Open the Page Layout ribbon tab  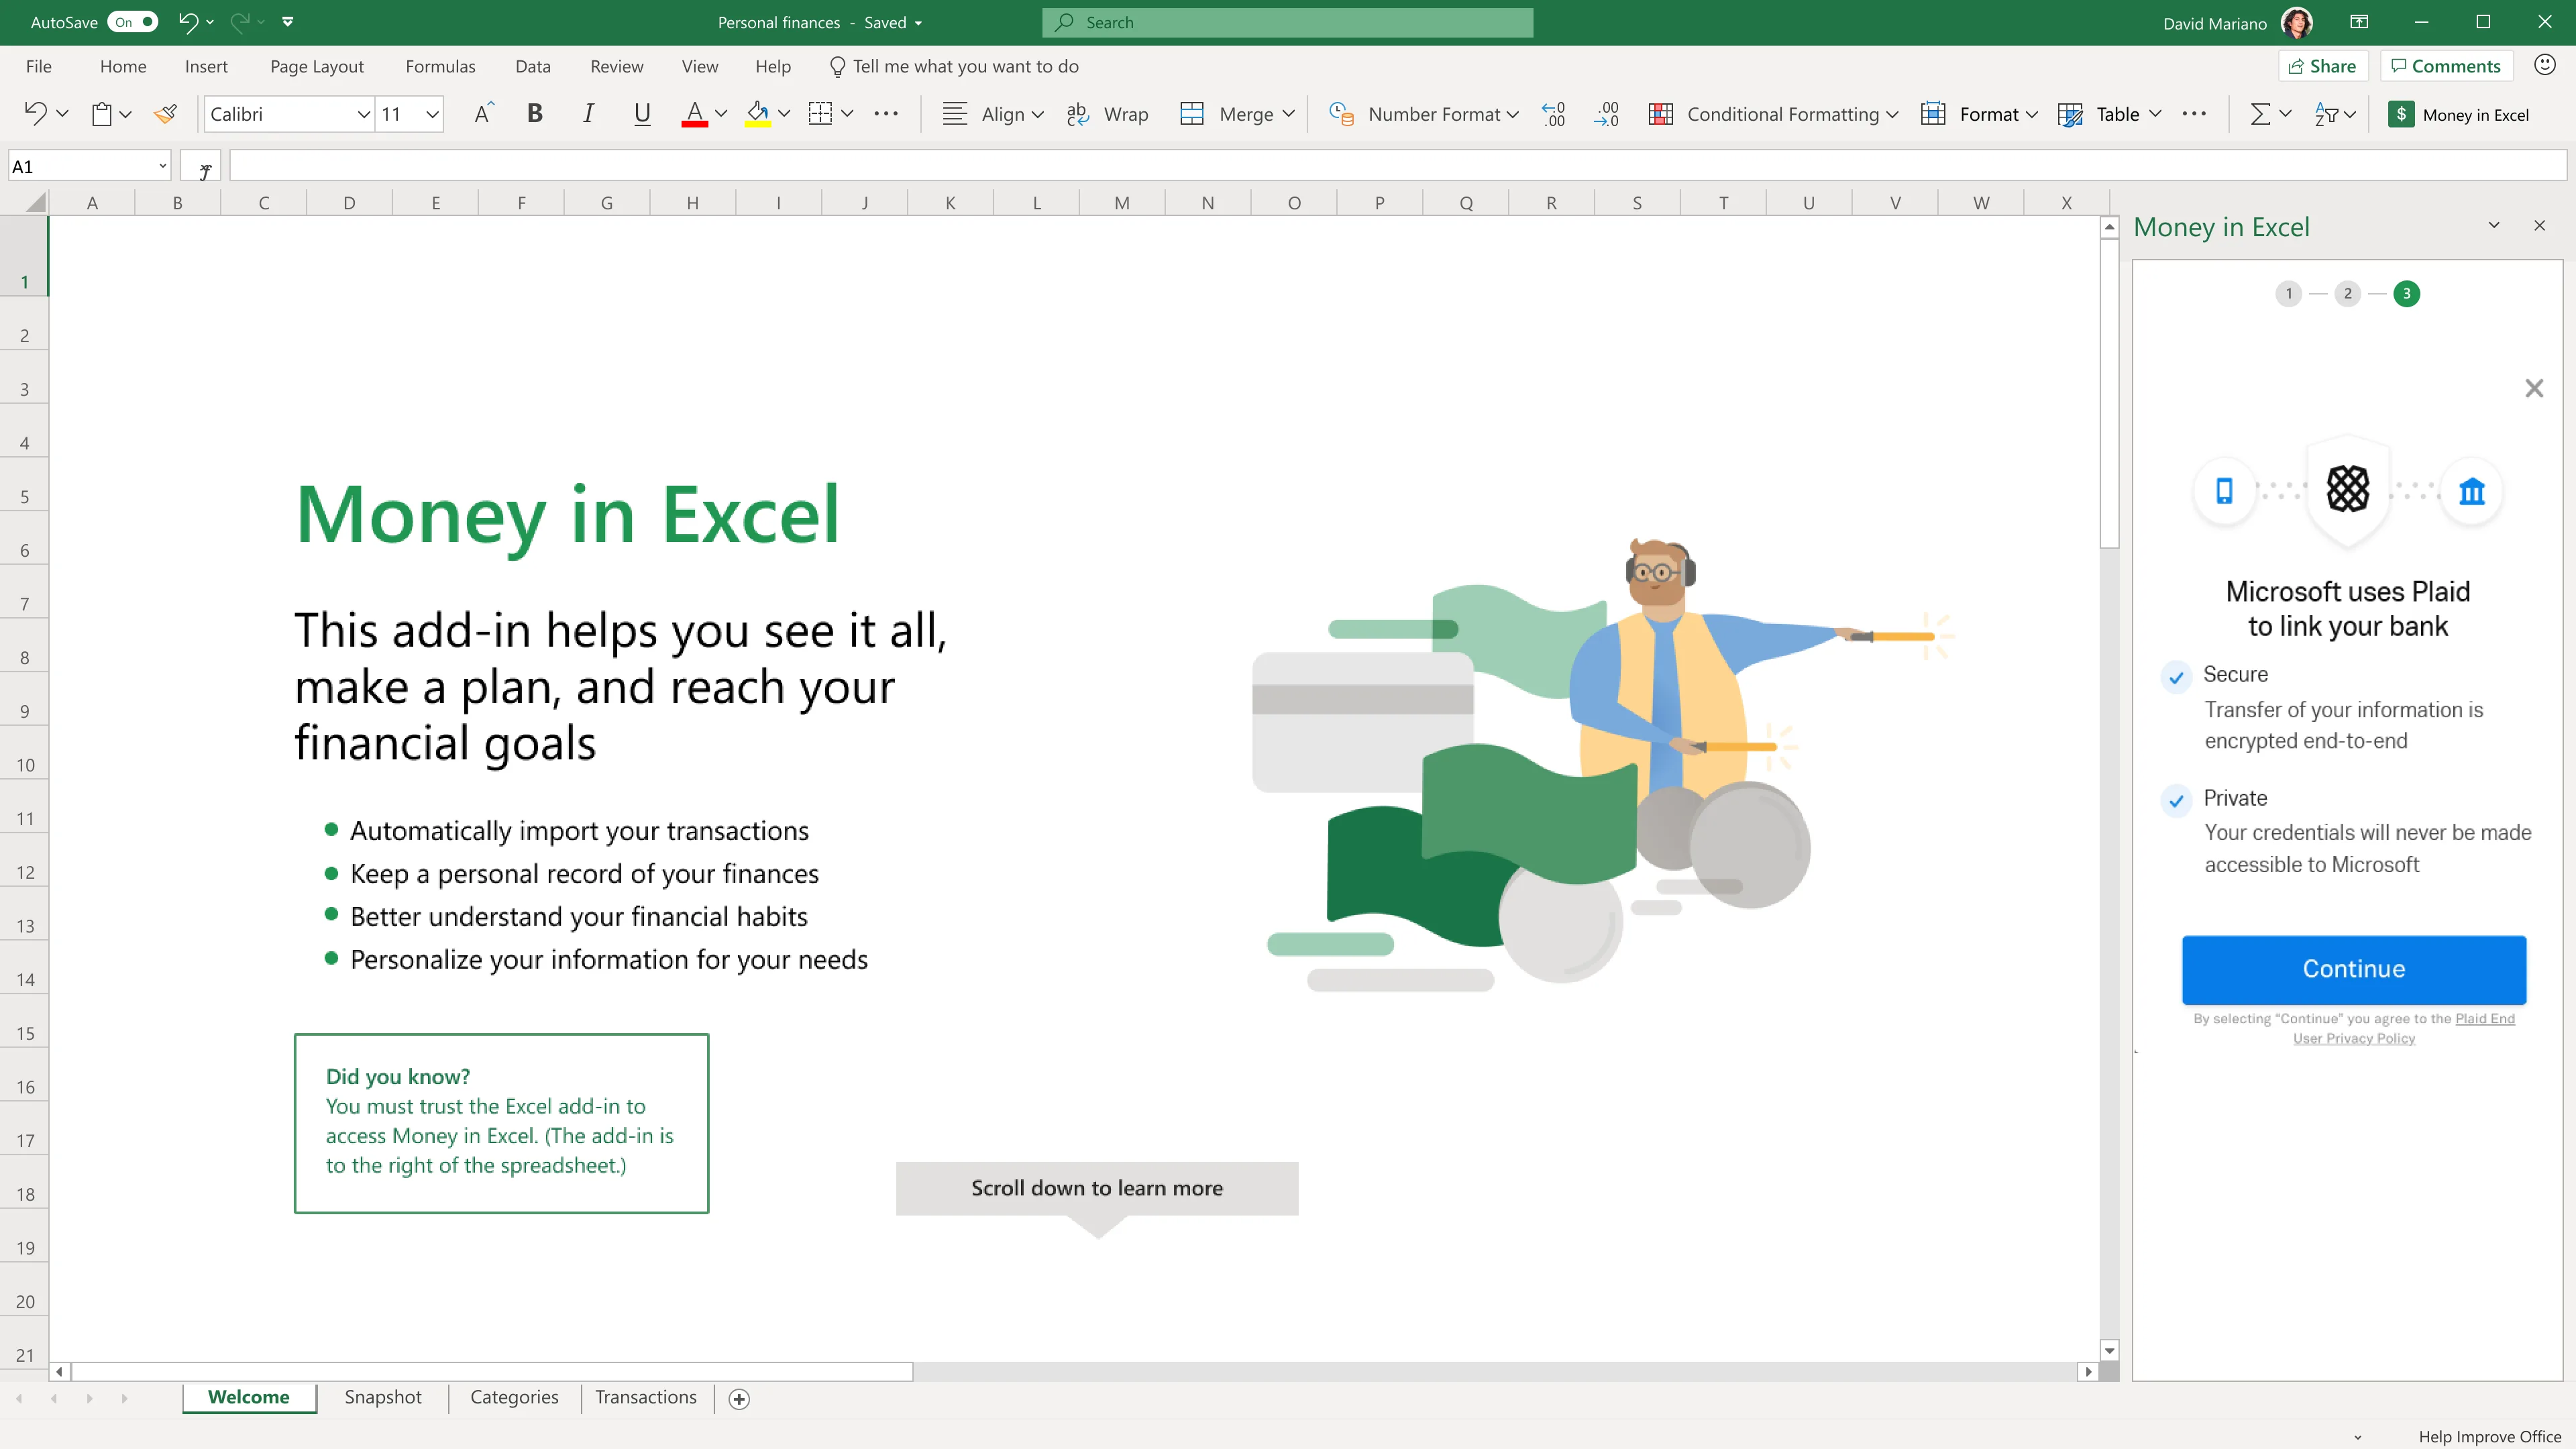[x=316, y=66]
